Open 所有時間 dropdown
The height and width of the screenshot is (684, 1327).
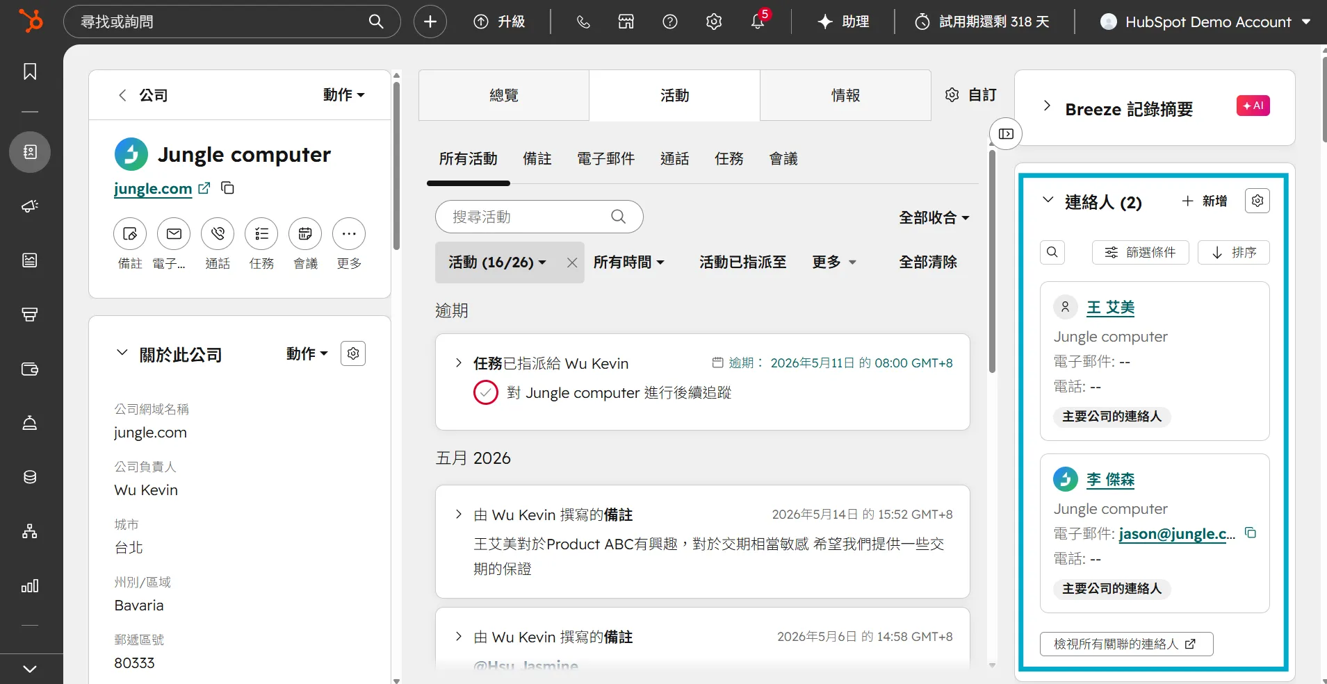pyautogui.click(x=629, y=262)
